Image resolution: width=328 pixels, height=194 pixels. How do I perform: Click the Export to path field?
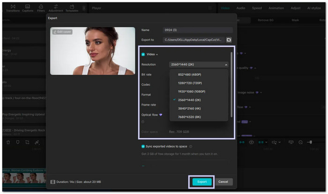pyautogui.click(x=194, y=40)
